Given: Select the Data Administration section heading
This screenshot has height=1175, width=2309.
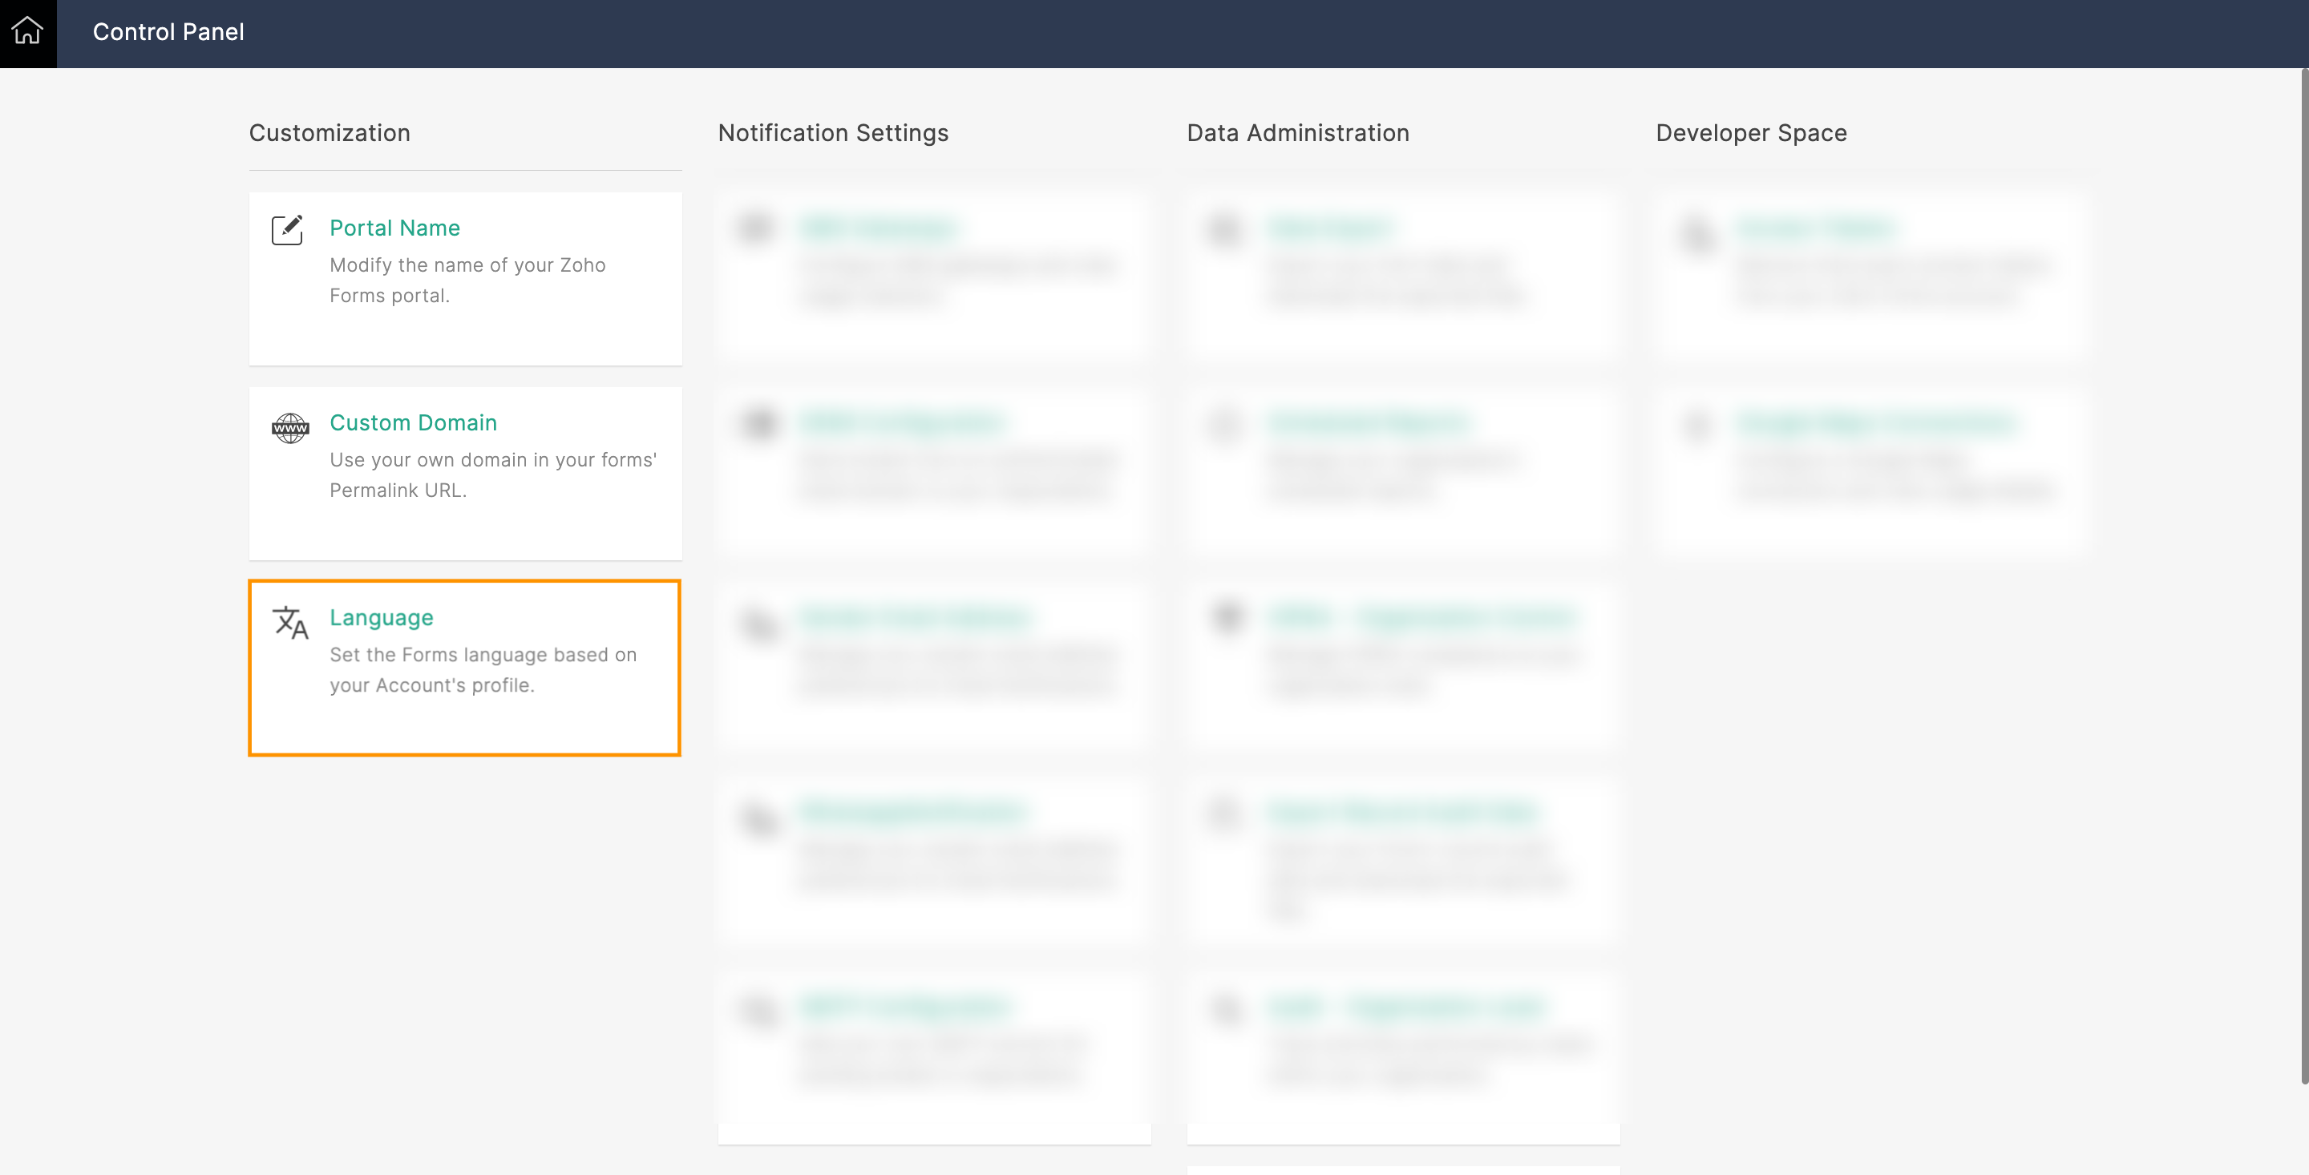Looking at the screenshot, I should (1297, 132).
